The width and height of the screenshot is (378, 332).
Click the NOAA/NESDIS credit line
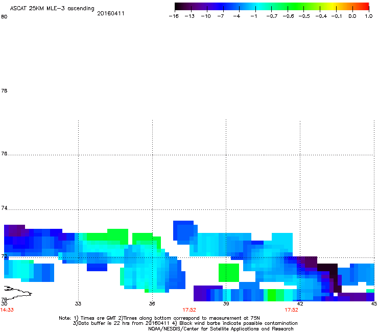point(221,329)
